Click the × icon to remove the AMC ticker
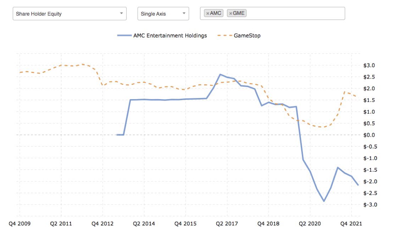Viewport: 399px width, 229px height. [x=207, y=13]
